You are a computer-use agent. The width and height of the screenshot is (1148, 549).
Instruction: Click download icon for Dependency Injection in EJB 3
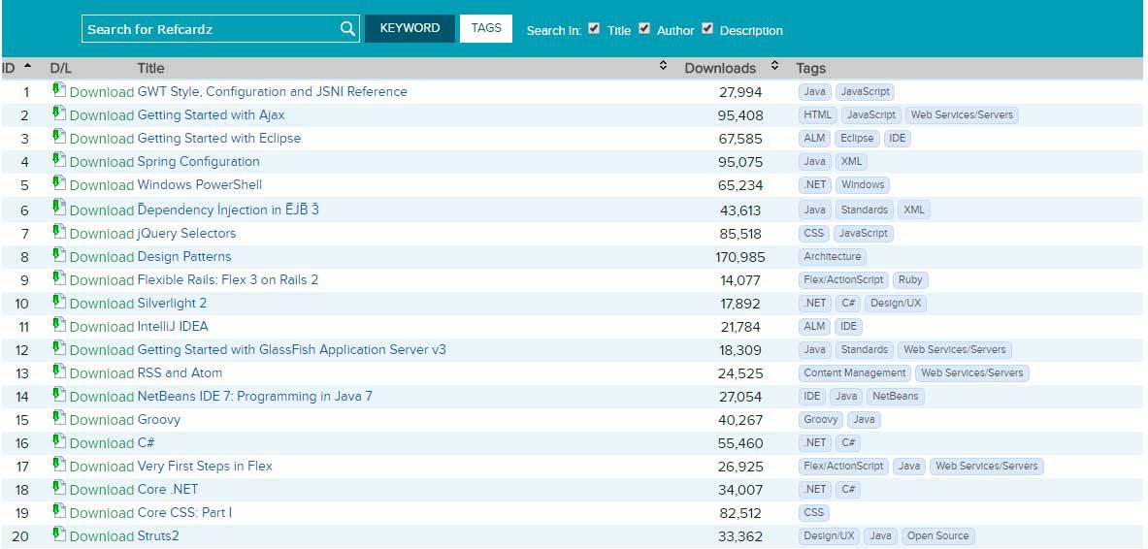coord(59,208)
